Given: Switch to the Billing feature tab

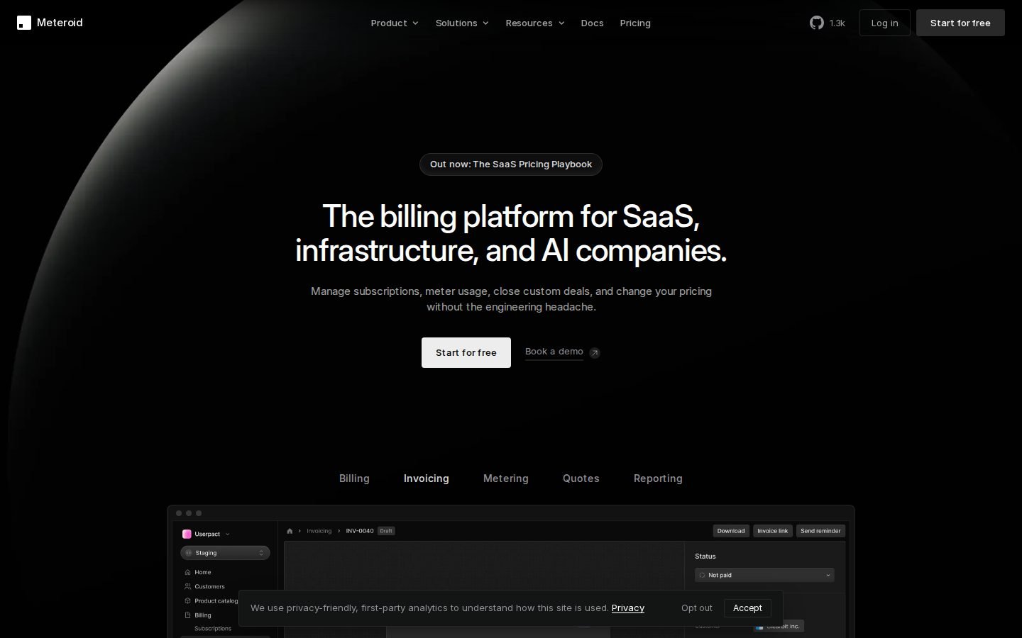Looking at the screenshot, I should 354,478.
